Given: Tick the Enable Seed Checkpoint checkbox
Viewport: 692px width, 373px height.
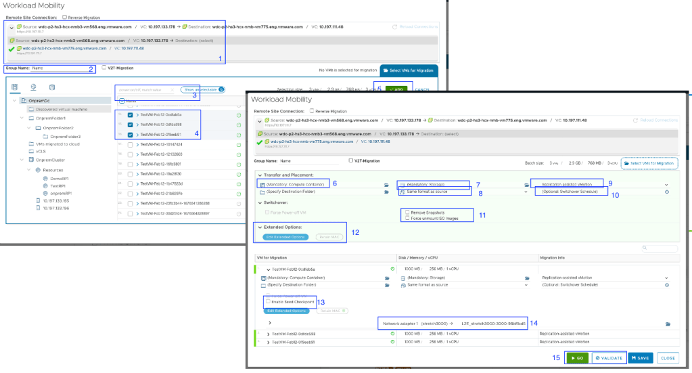Looking at the screenshot, I should point(269,301).
